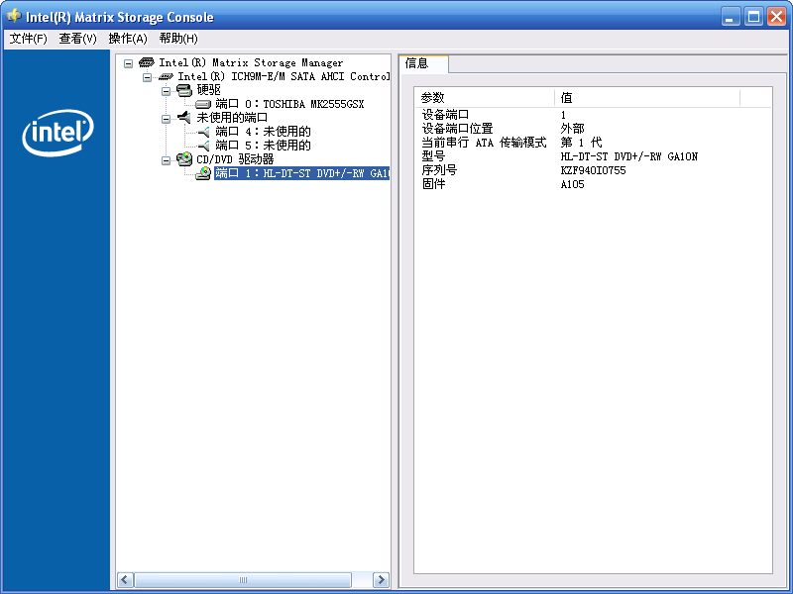This screenshot has height=594, width=793.
Task: Collapse the 未使用的端口 node
Action: 166,119
